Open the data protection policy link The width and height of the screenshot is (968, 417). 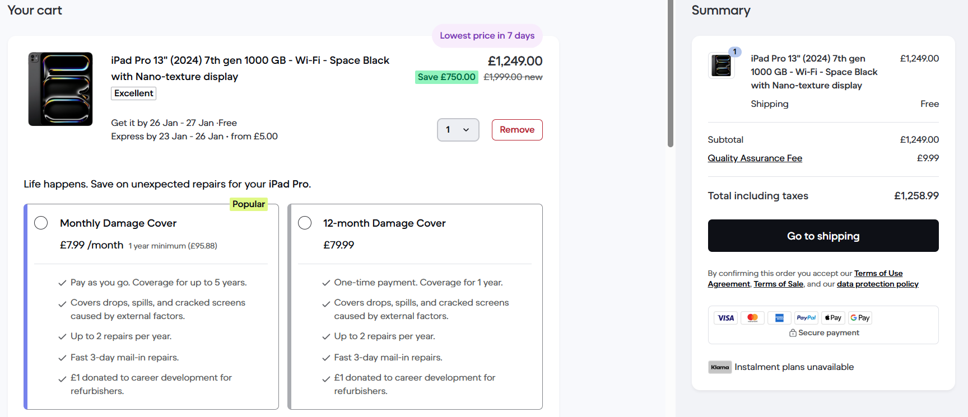pos(877,284)
